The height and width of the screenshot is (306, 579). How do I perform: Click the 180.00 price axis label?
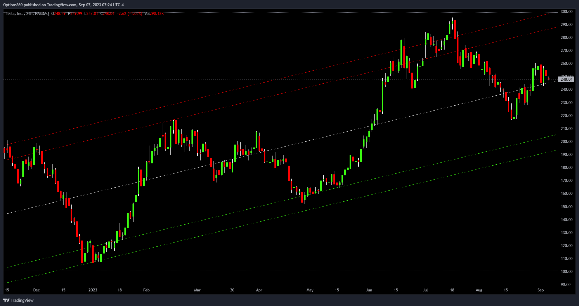567,168
